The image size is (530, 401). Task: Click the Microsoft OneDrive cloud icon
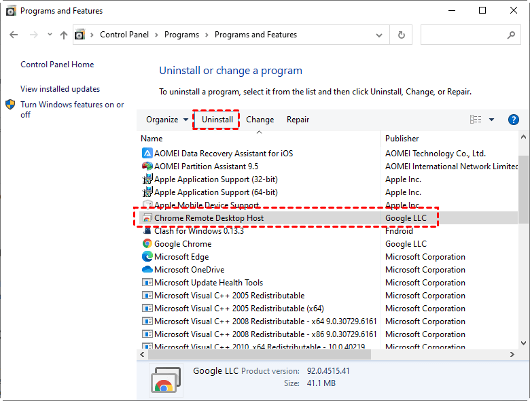pos(147,270)
